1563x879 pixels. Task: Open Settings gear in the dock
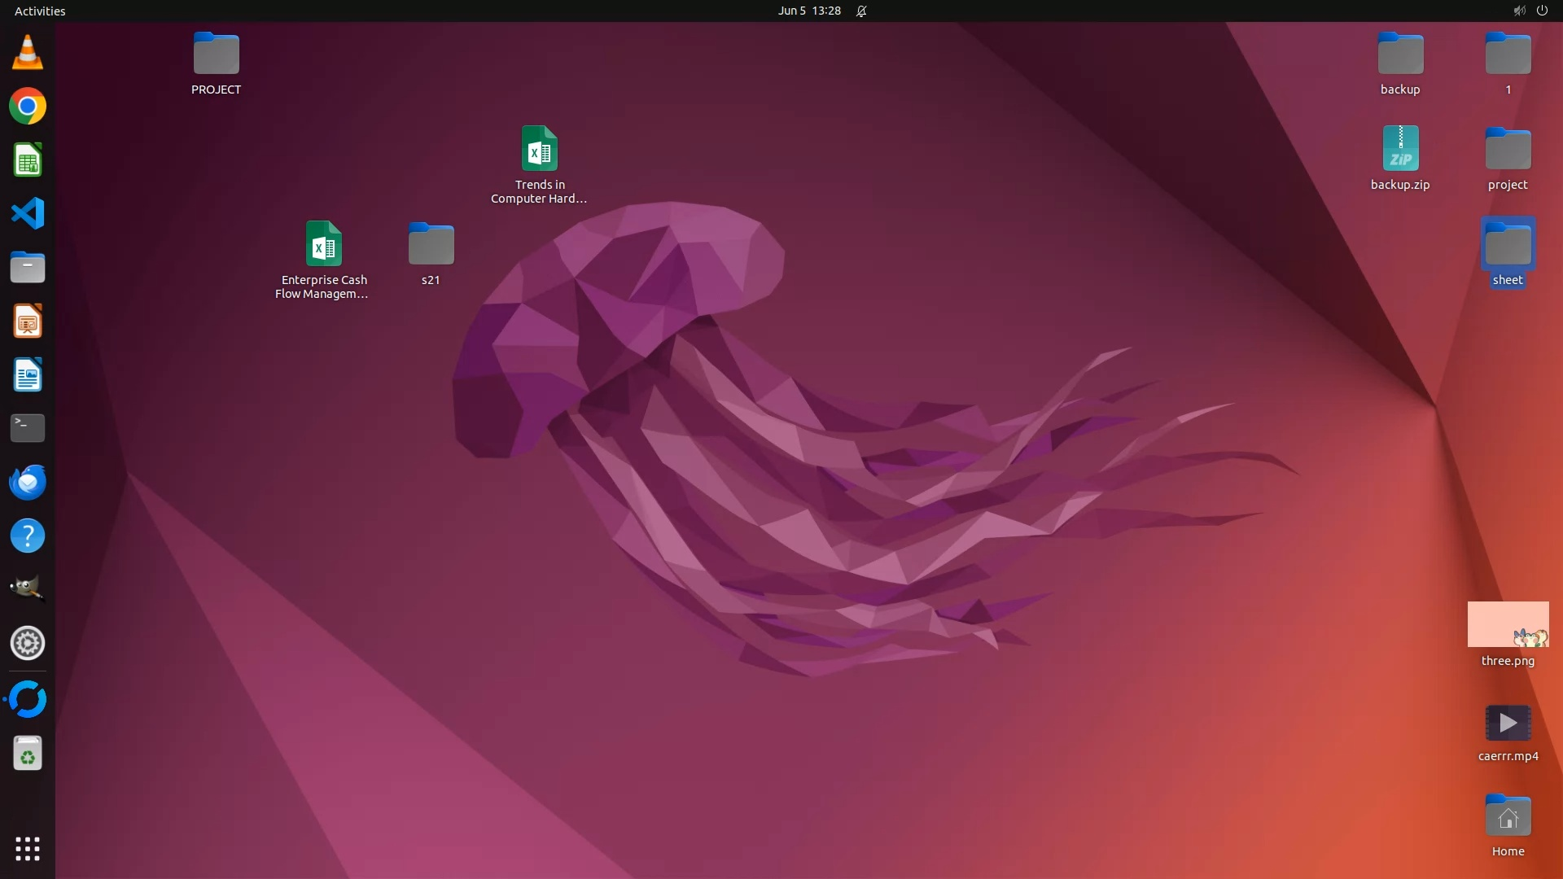coord(27,643)
